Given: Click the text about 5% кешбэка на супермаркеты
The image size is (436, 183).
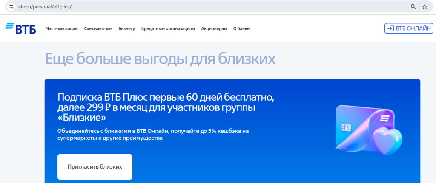Looking at the screenshot, I should coord(153,134).
